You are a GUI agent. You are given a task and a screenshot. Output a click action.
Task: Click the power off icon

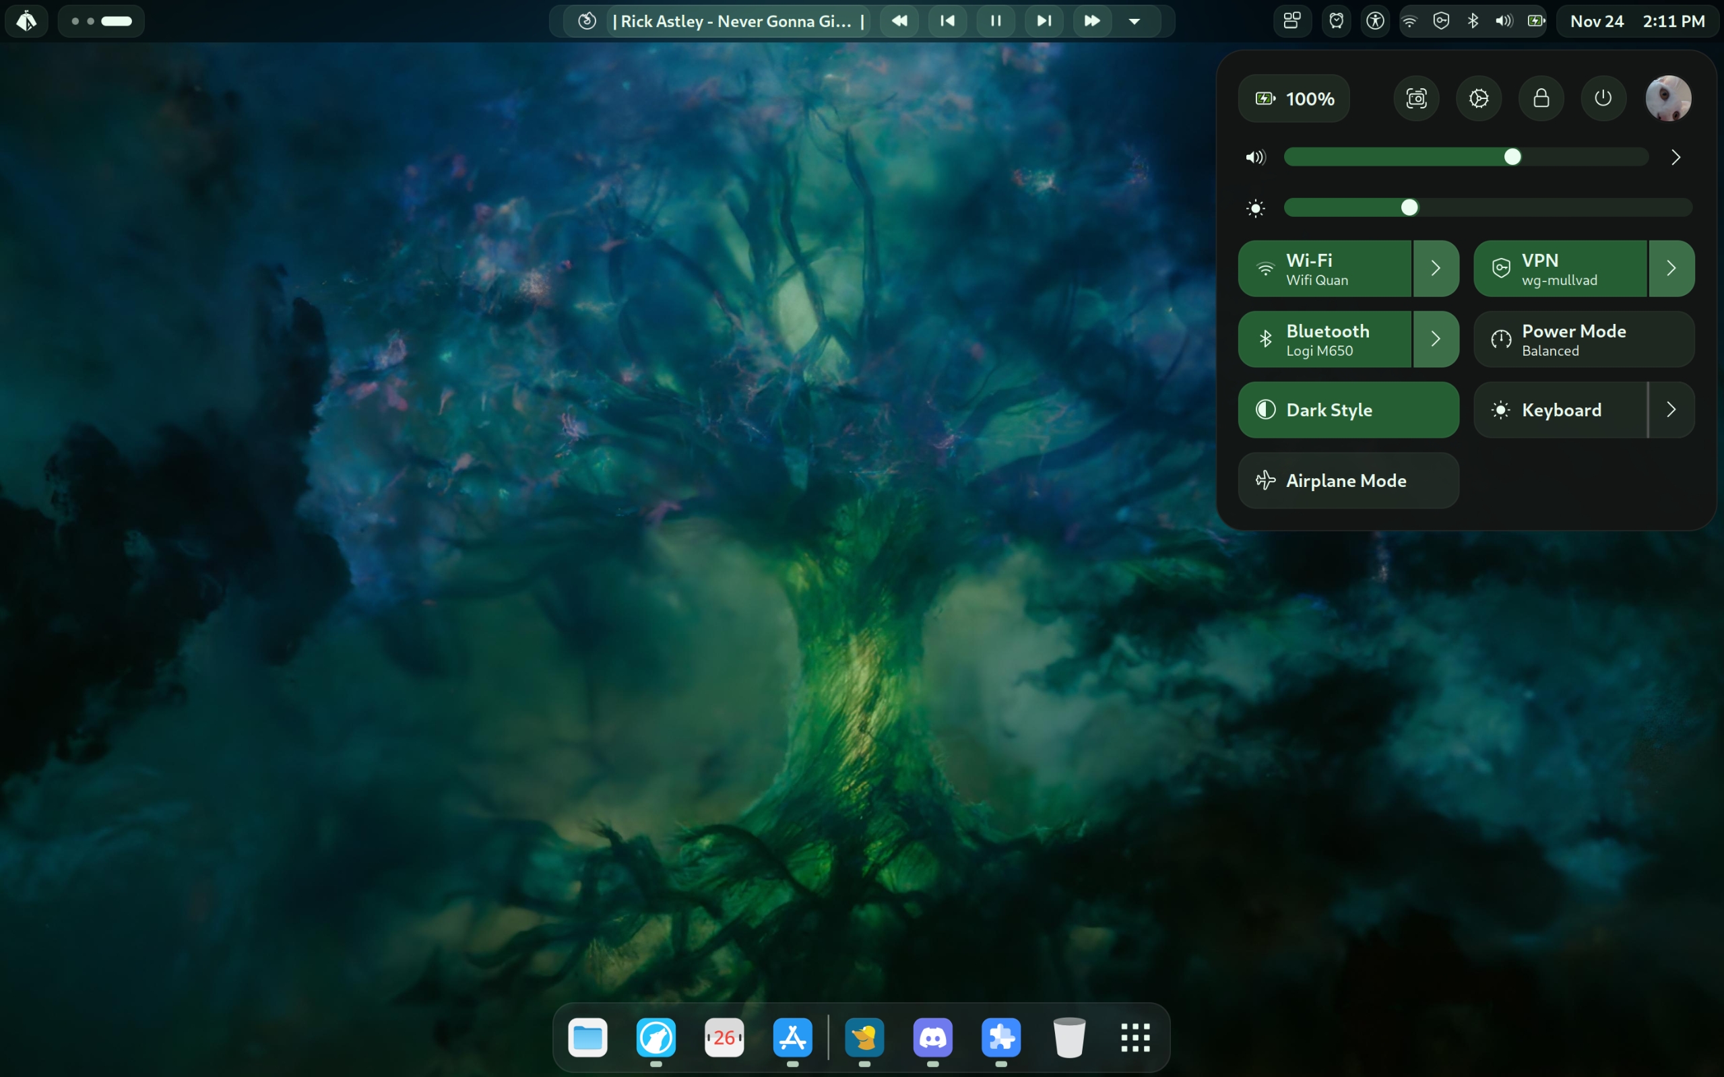coord(1603,98)
